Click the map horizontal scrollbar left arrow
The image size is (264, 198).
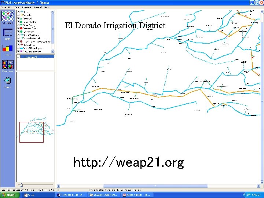pyautogui.click(x=58, y=186)
